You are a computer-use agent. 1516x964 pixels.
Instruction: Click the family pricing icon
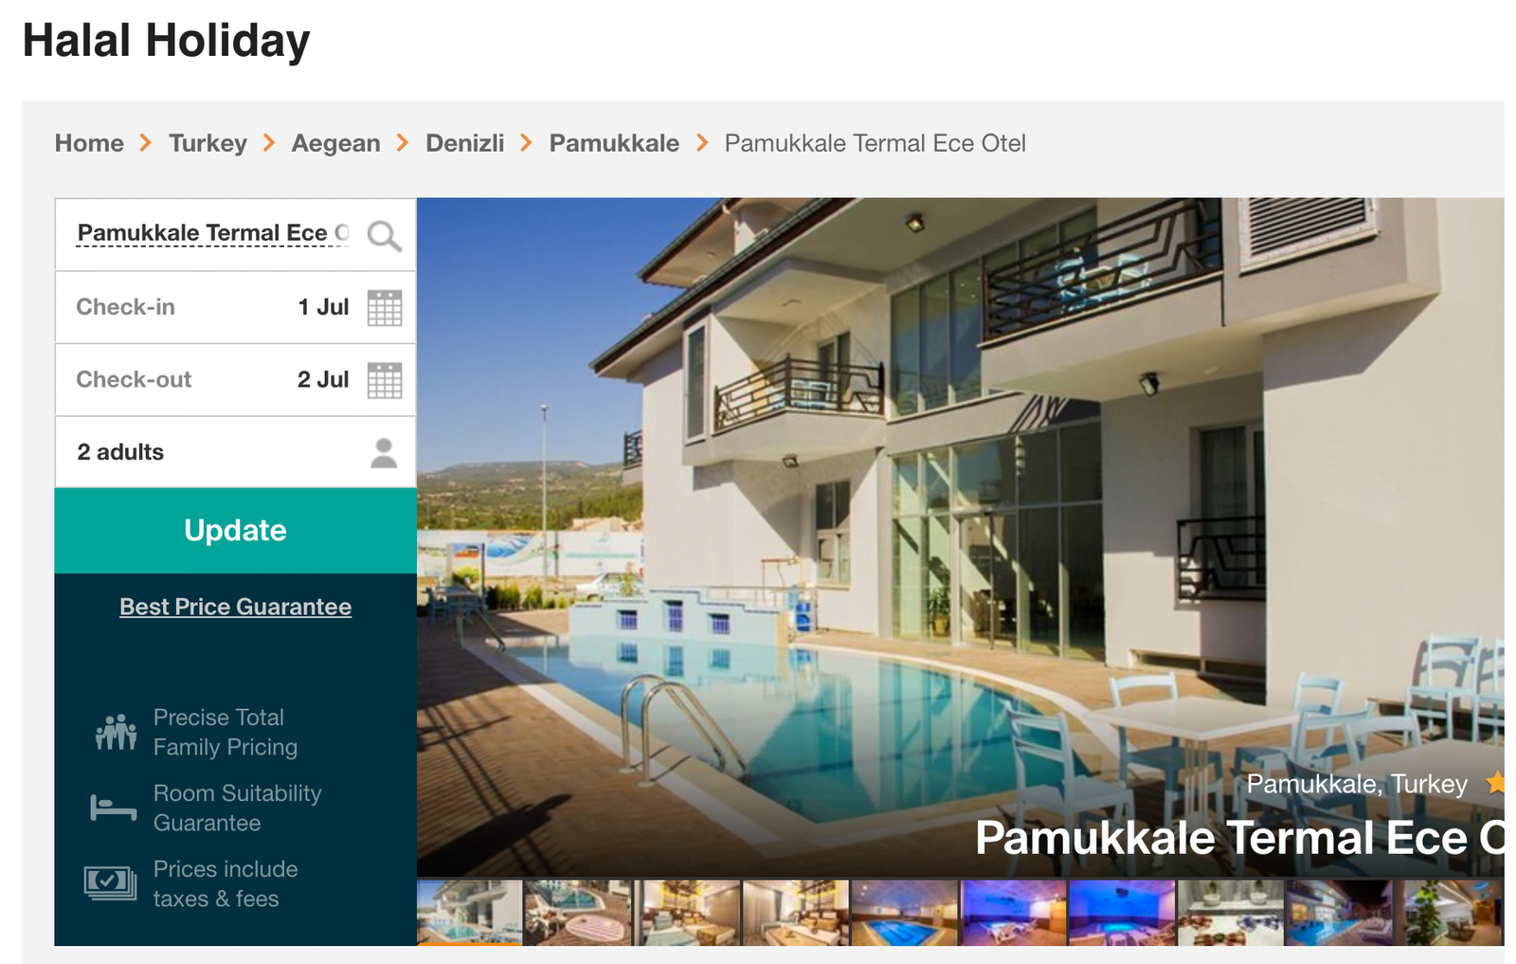[x=116, y=732]
